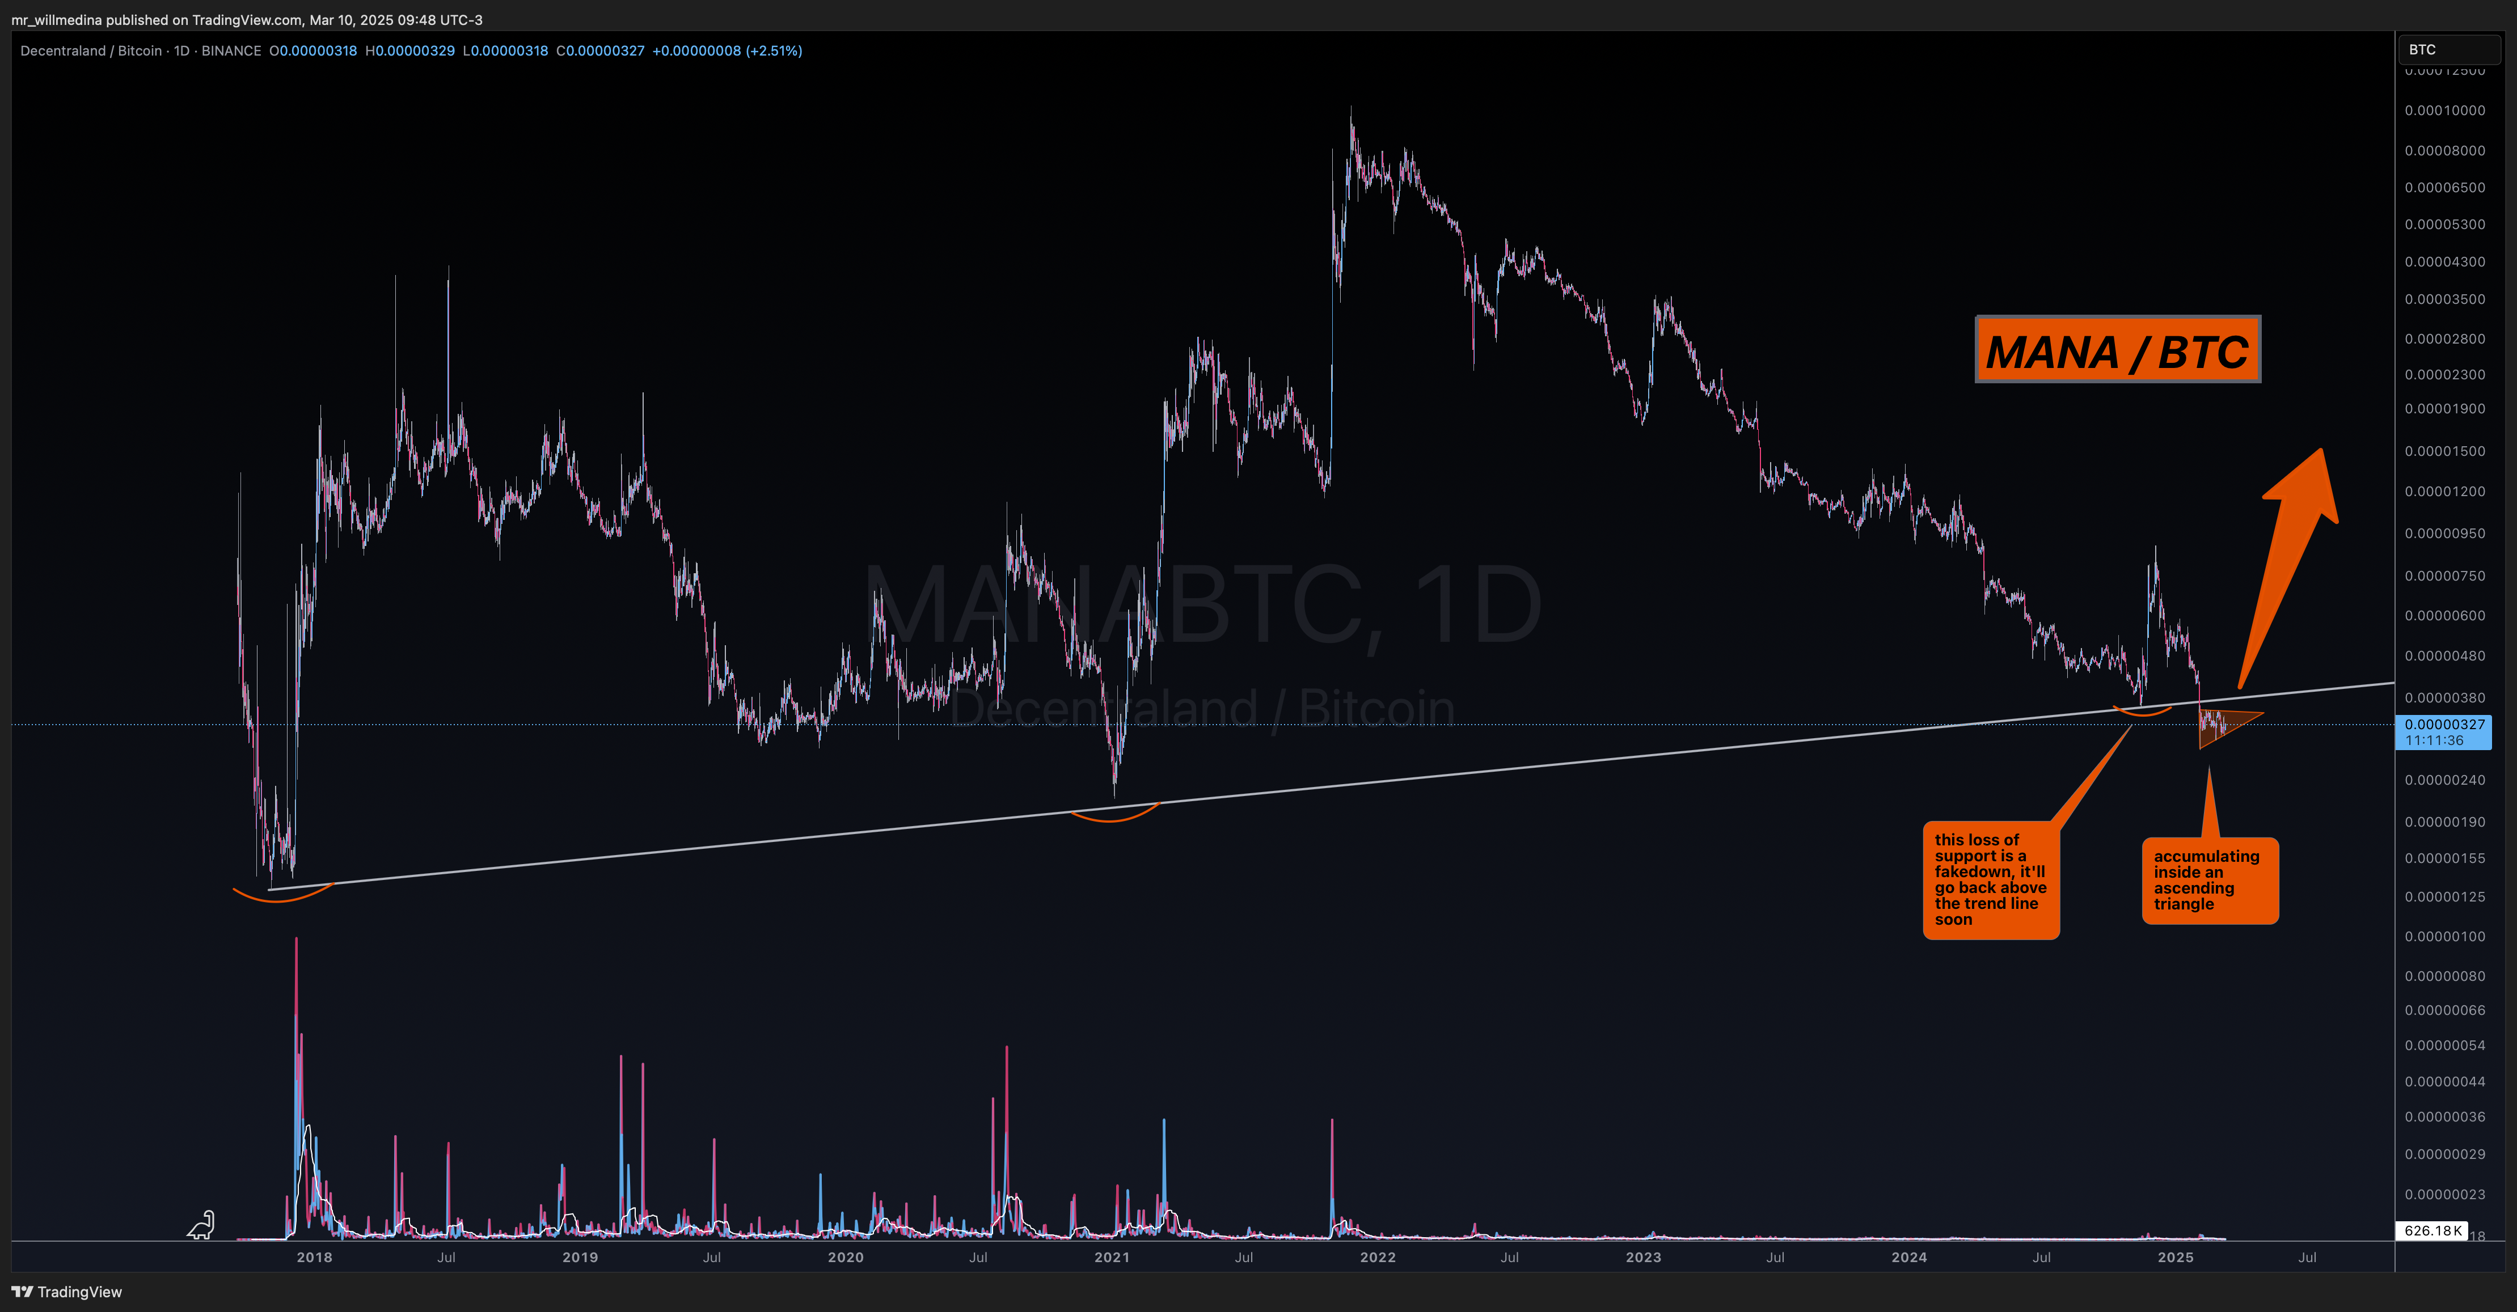Click the 0.00010000 price axis label
The image size is (2517, 1312).
pyautogui.click(x=2445, y=111)
